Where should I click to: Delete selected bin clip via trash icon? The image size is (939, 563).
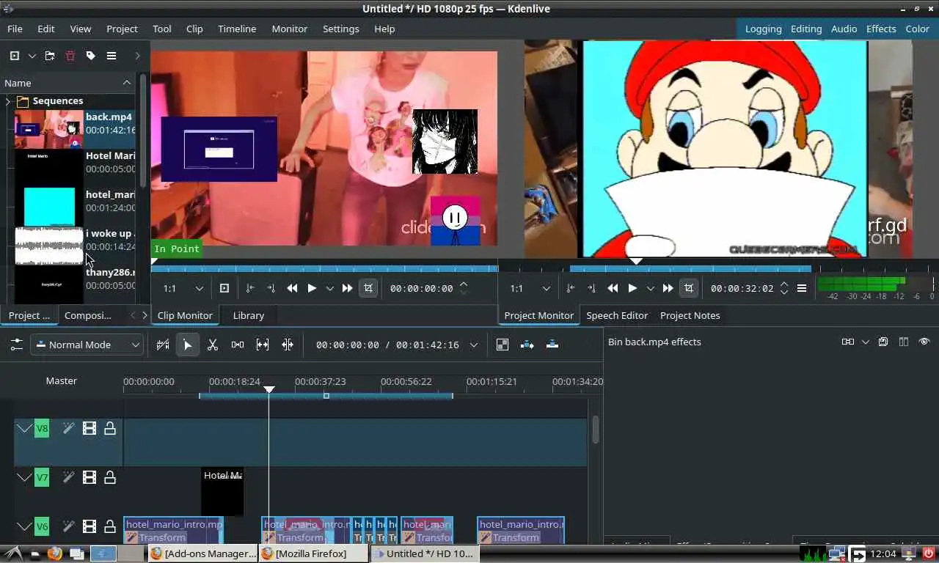tap(70, 56)
